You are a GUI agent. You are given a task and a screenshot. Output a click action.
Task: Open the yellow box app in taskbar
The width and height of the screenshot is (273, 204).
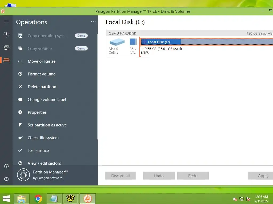[x=70, y=199]
